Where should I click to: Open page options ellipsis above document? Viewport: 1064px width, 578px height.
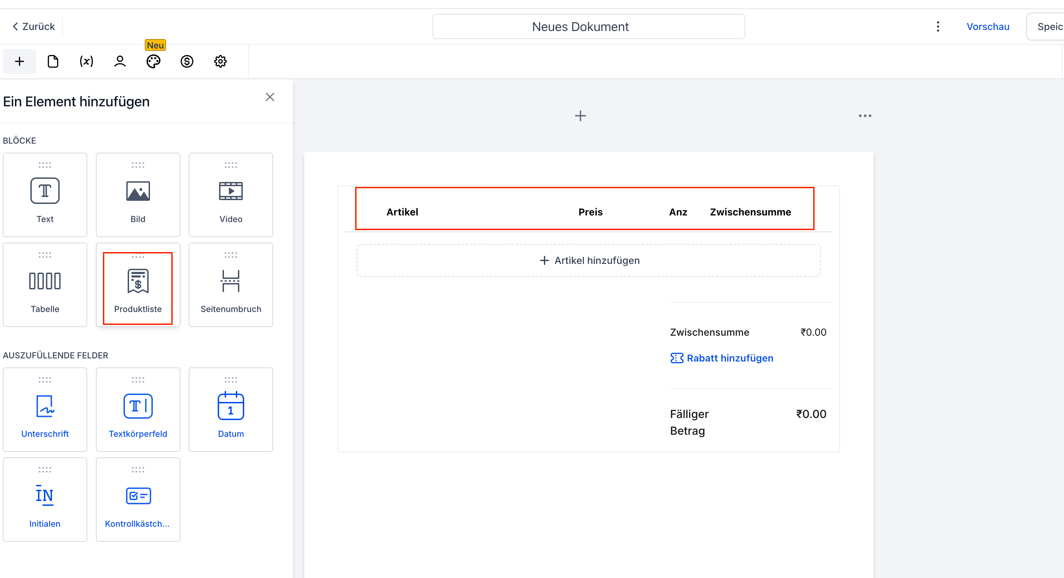coord(865,116)
